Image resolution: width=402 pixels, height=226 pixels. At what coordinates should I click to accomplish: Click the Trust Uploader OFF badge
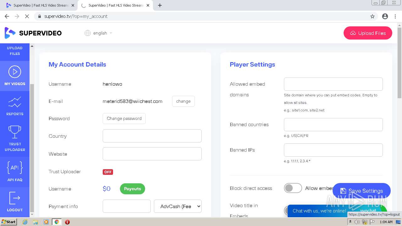[x=108, y=172]
